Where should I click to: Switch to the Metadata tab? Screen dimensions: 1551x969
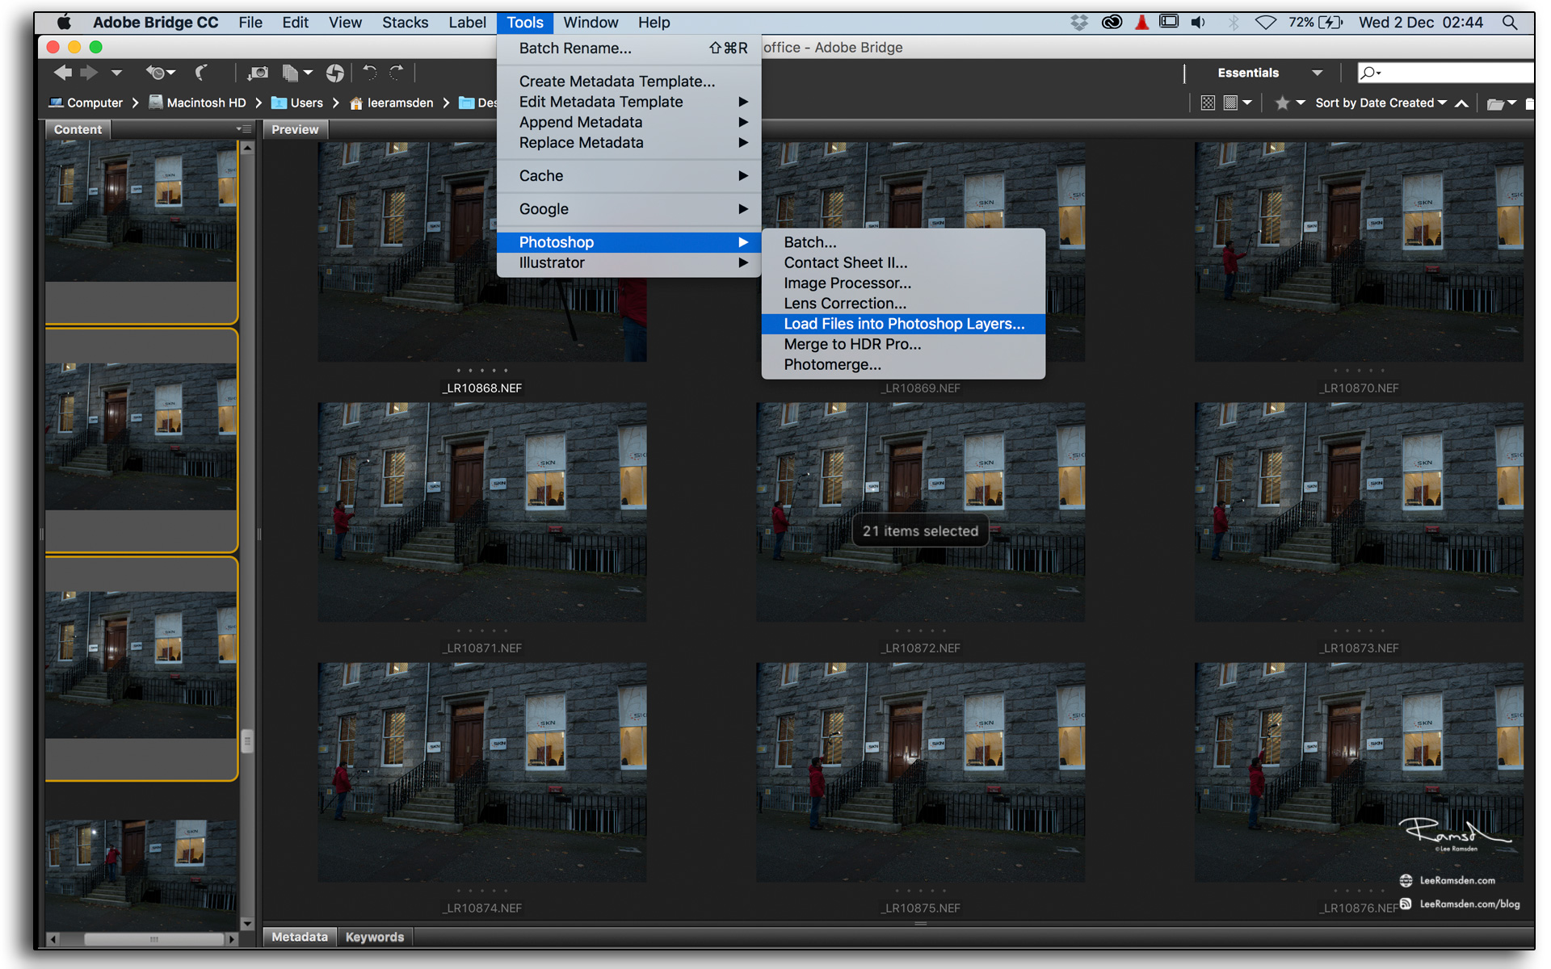pyautogui.click(x=300, y=937)
